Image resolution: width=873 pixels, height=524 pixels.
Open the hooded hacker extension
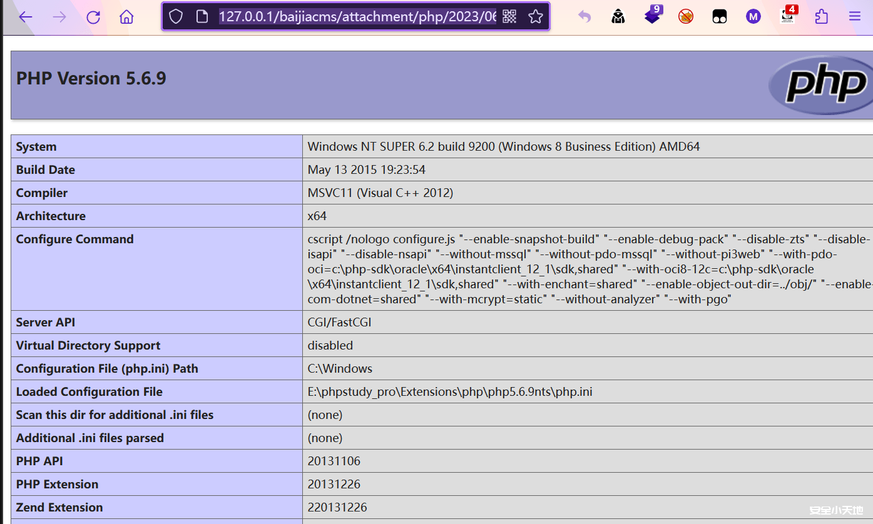(x=618, y=17)
